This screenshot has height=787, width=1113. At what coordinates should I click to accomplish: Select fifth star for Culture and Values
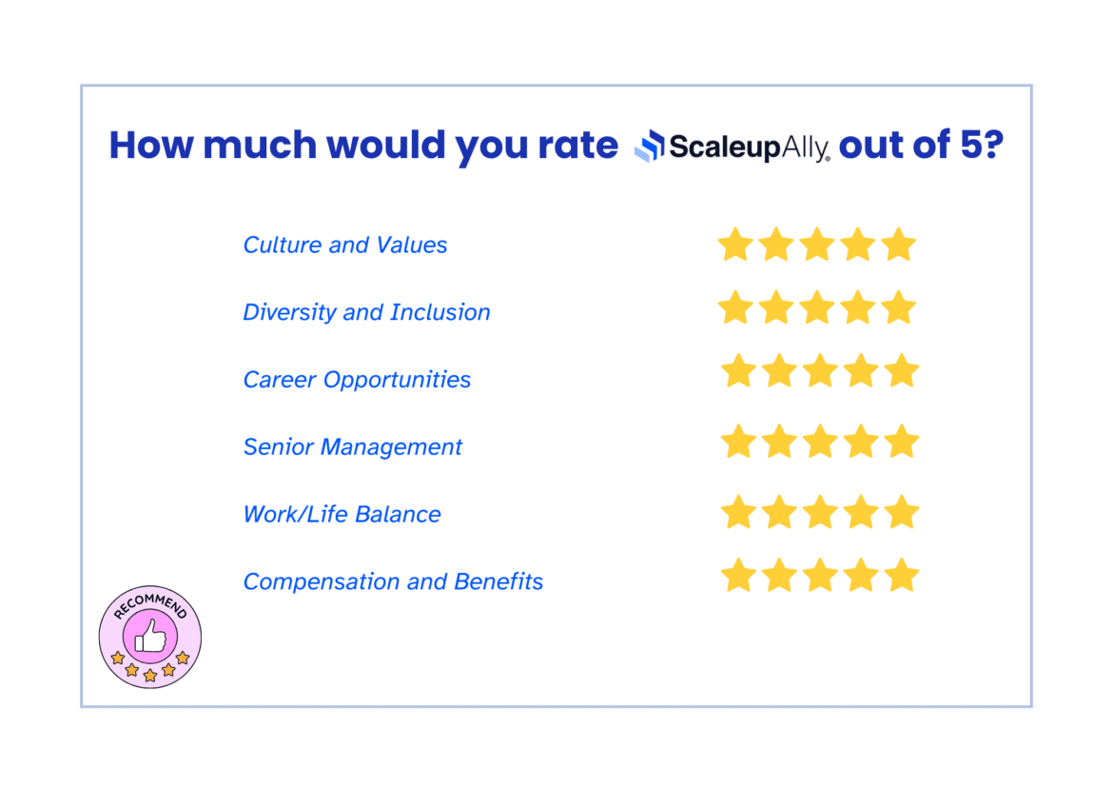pos(899,245)
